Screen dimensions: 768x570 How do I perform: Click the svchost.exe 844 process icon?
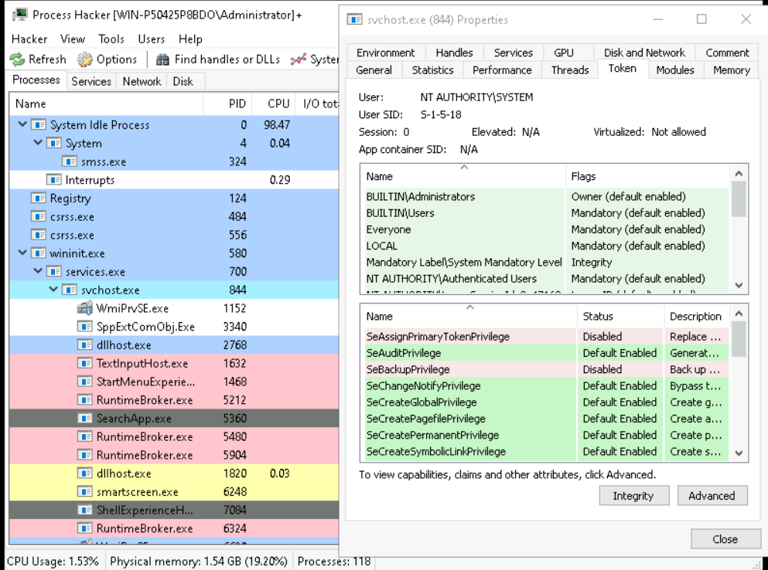coord(70,290)
